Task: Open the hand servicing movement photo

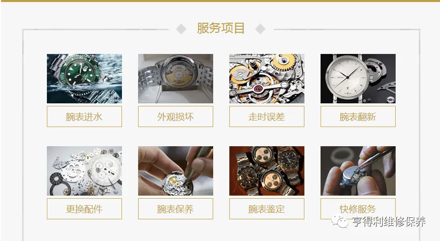Action: (x=175, y=171)
